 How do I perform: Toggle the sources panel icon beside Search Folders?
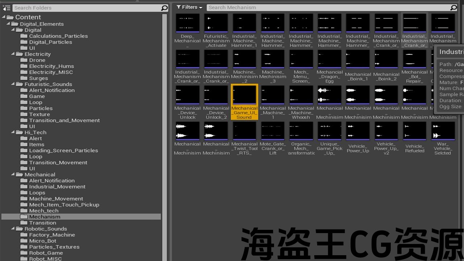[x=7, y=8]
